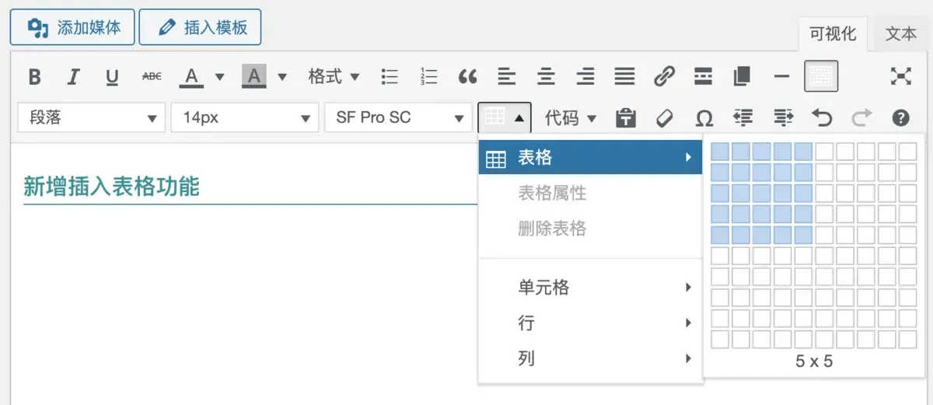Toggle bold text formatting
Image resolution: width=933 pixels, height=405 pixels.
point(34,76)
